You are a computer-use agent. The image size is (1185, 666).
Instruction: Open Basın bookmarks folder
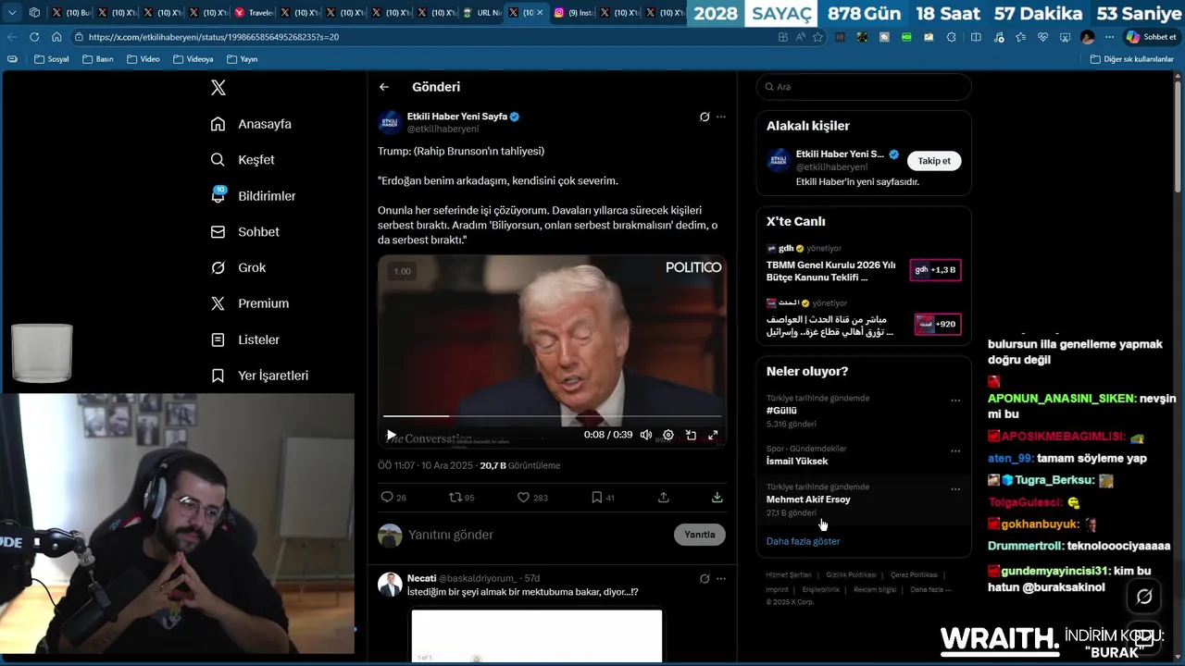point(98,59)
